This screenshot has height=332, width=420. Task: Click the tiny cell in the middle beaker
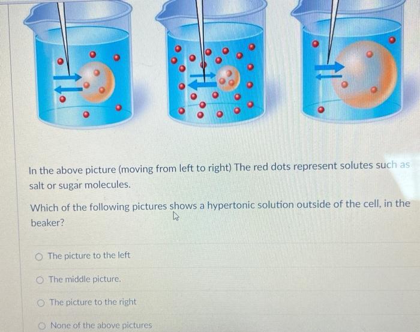(229, 79)
